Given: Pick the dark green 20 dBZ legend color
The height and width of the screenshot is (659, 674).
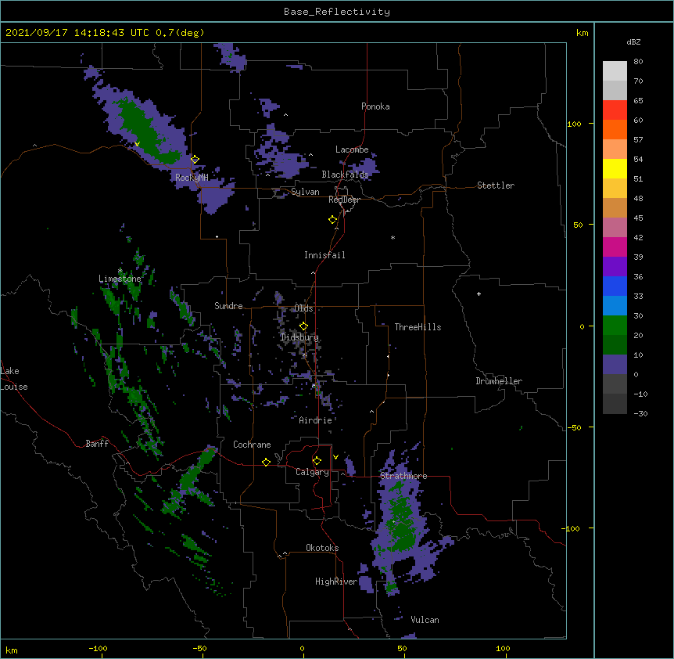Looking at the screenshot, I should pyautogui.click(x=615, y=344).
